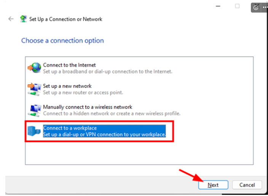Click the 'new router or access point' description

coord(82,92)
